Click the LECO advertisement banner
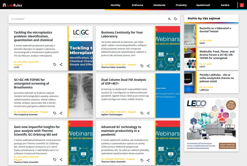The image size is (247, 166). click(x=211, y=125)
